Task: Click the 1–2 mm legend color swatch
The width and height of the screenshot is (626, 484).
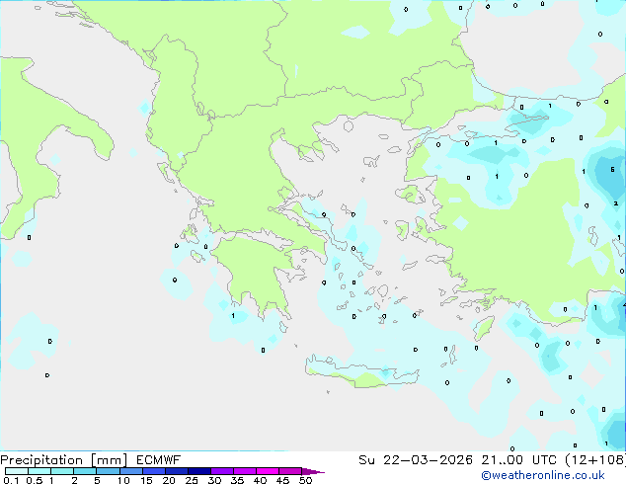Action: coord(62,471)
